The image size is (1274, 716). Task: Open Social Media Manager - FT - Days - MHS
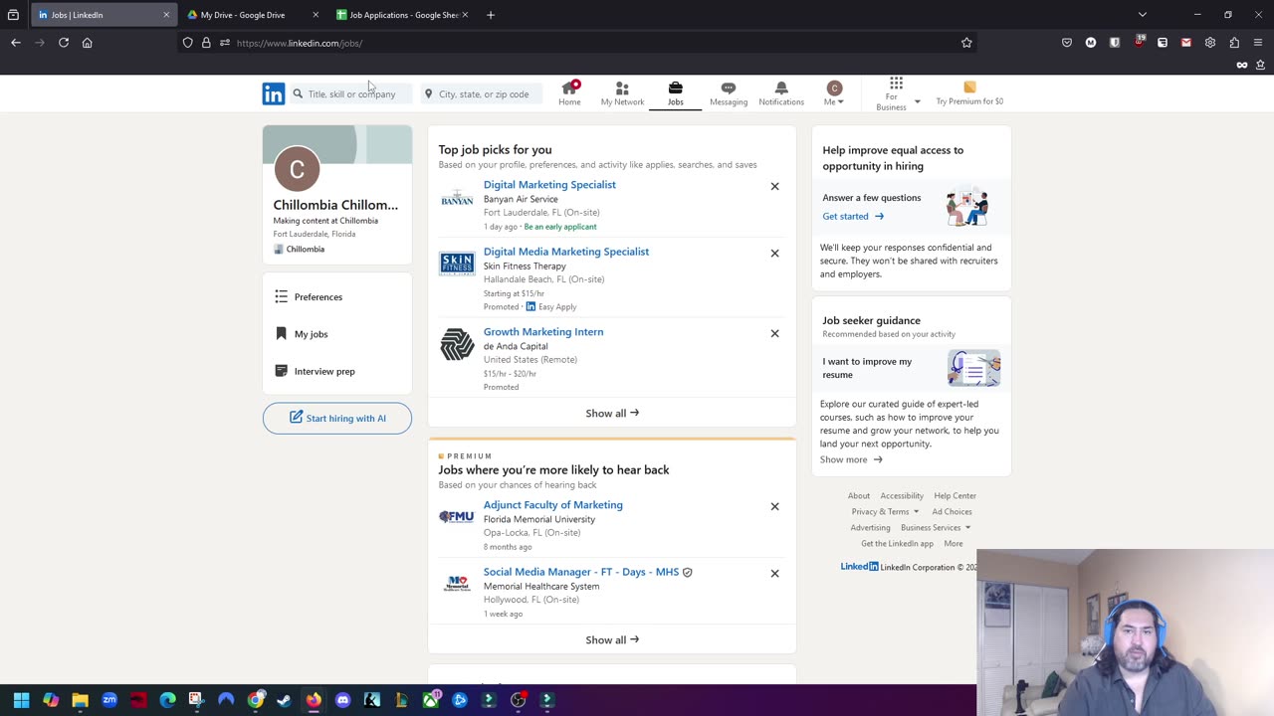click(x=581, y=572)
